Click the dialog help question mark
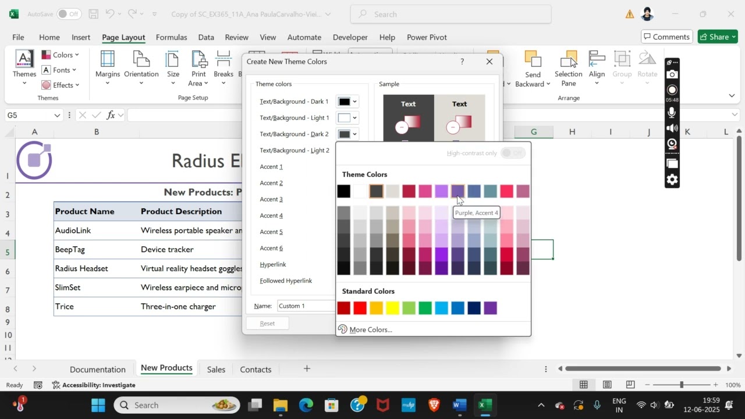The height and width of the screenshot is (419, 745). (x=462, y=62)
